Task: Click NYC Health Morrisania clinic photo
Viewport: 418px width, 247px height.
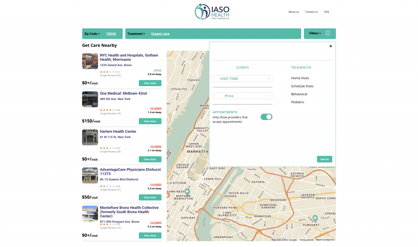Action: pyautogui.click(x=90, y=61)
